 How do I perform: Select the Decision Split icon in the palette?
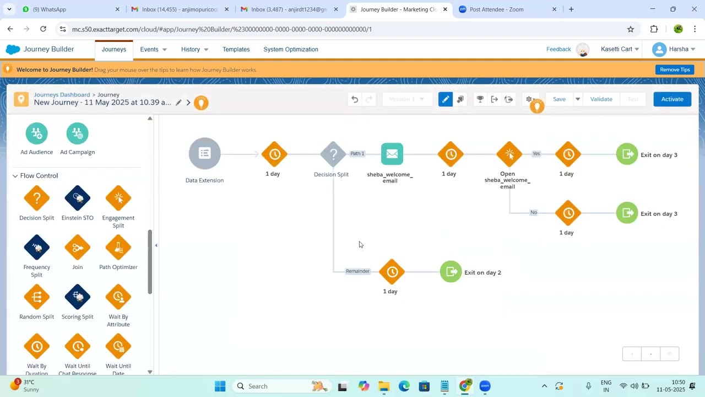pos(37,198)
